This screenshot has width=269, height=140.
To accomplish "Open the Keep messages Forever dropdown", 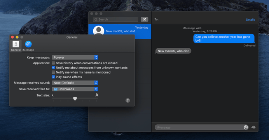I will pyautogui.click(x=75, y=58).
